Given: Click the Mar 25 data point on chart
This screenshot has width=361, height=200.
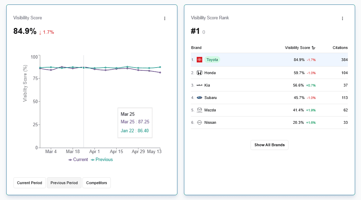Looking at the screenshot, I should point(84,68).
